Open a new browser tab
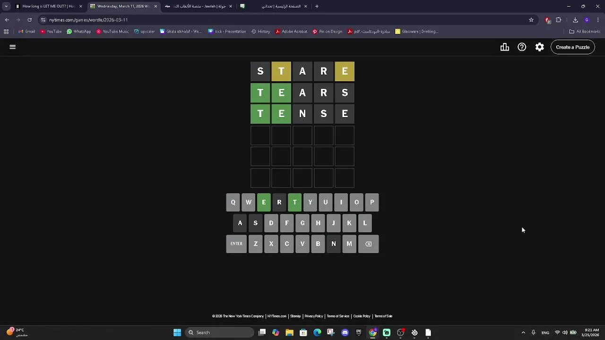 (x=317, y=6)
